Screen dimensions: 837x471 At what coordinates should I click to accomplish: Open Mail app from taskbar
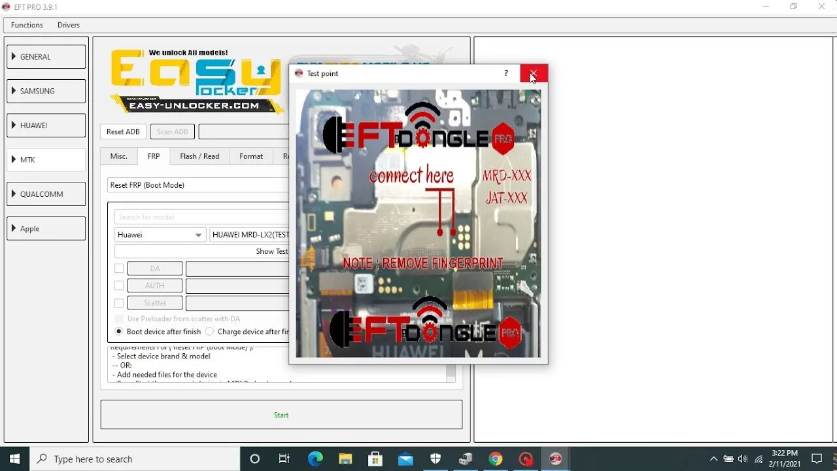coord(405,459)
